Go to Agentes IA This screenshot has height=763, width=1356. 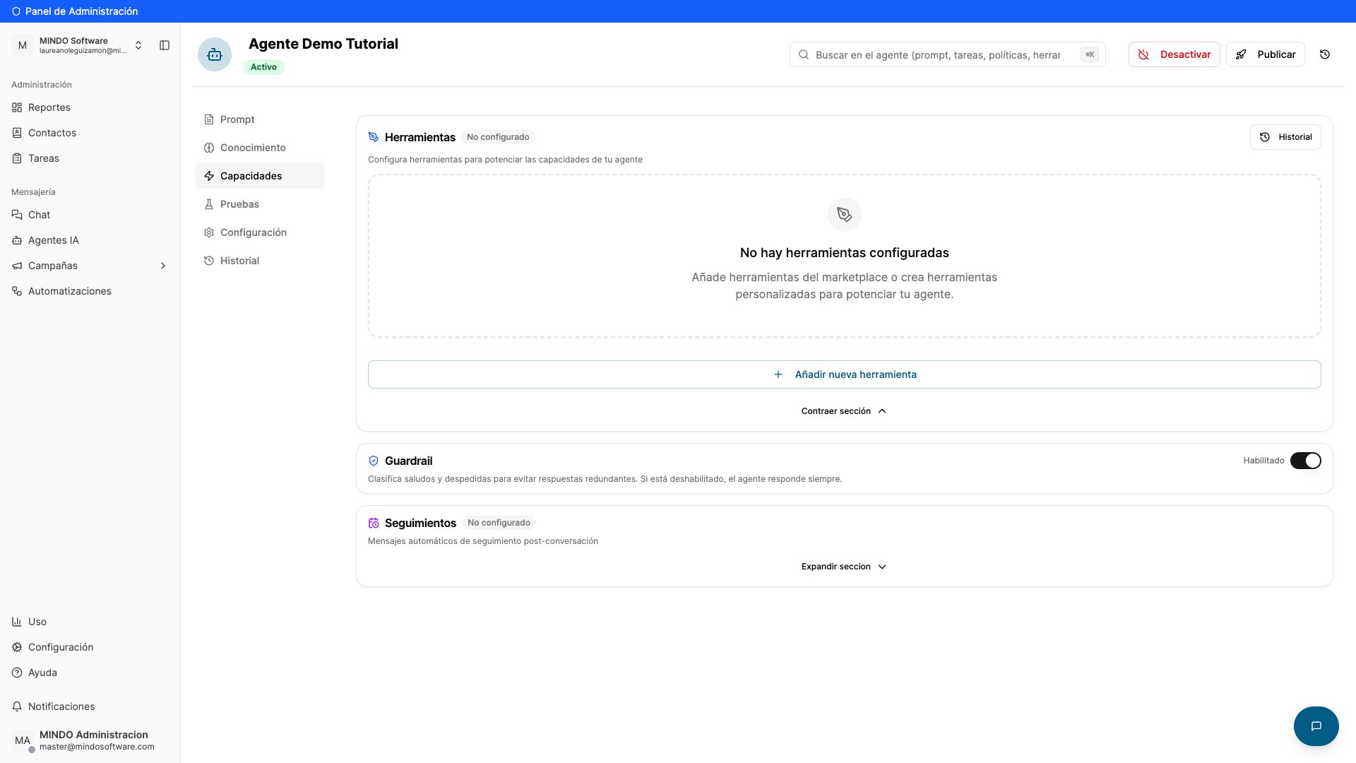coord(90,240)
